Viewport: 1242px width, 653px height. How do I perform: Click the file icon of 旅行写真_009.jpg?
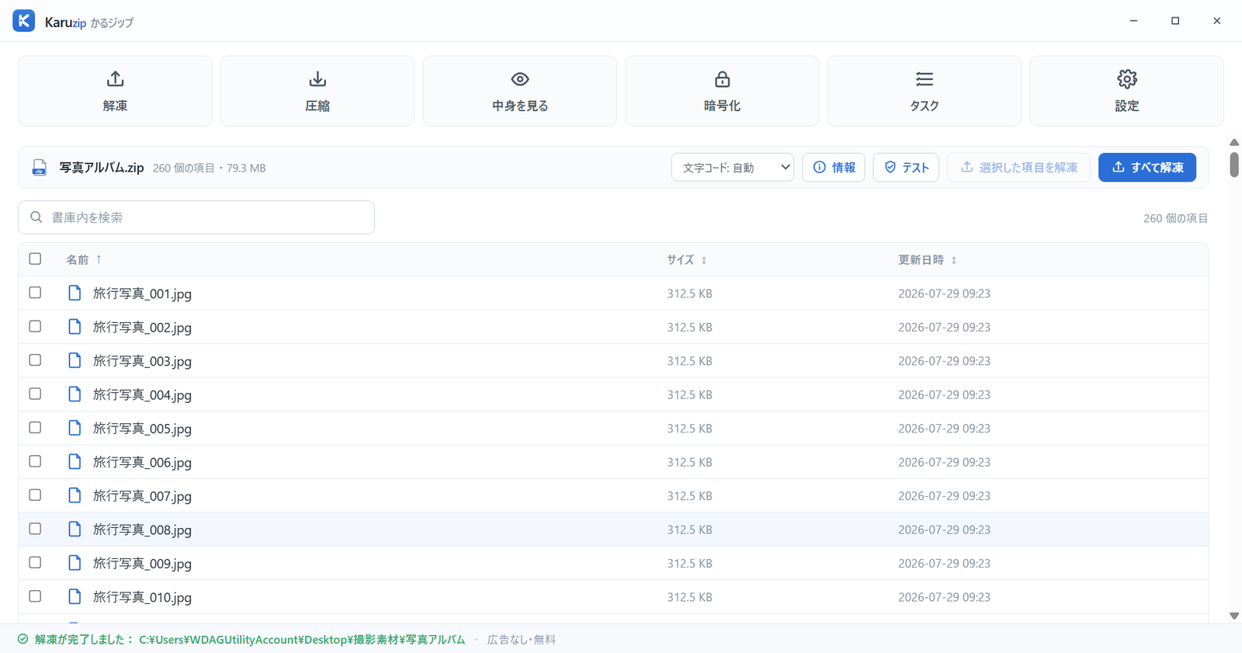[x=75, y=562]
